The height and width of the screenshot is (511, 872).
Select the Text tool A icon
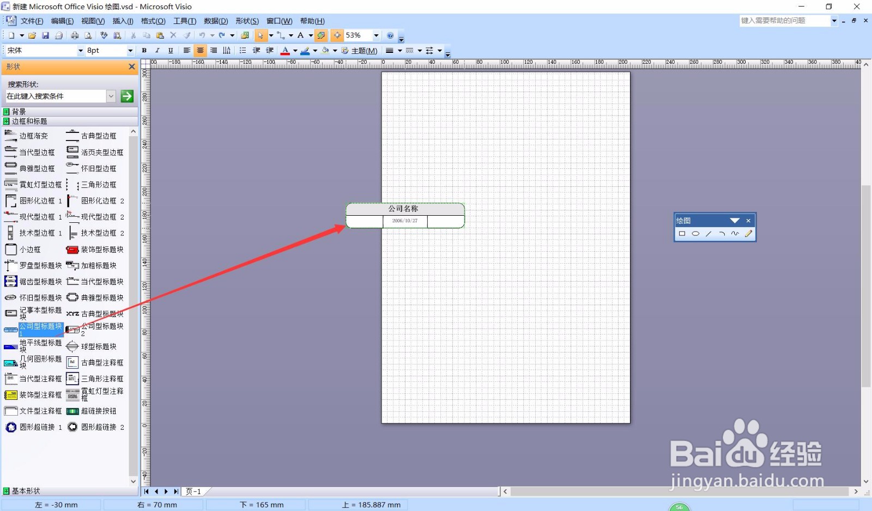[x=300, y=35]
